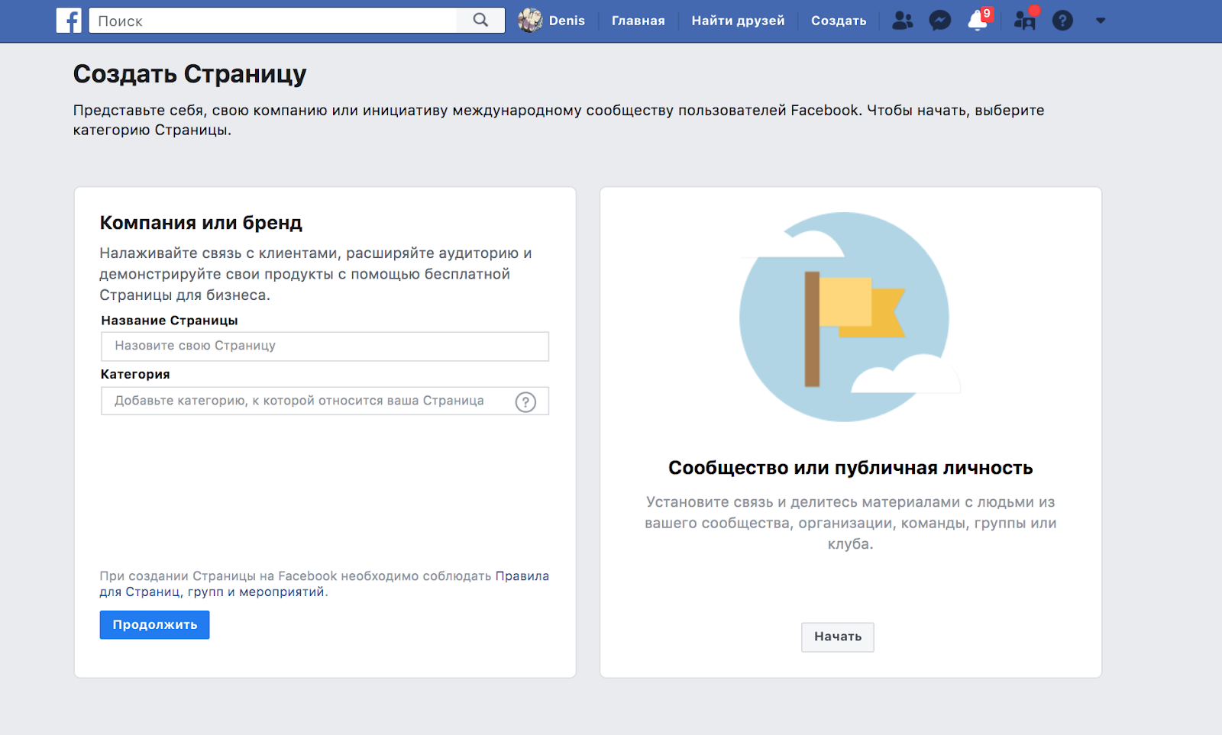Screen dimensions: 1222x735
Task: Open the Denis profile avatar
Action: [530, 21]
